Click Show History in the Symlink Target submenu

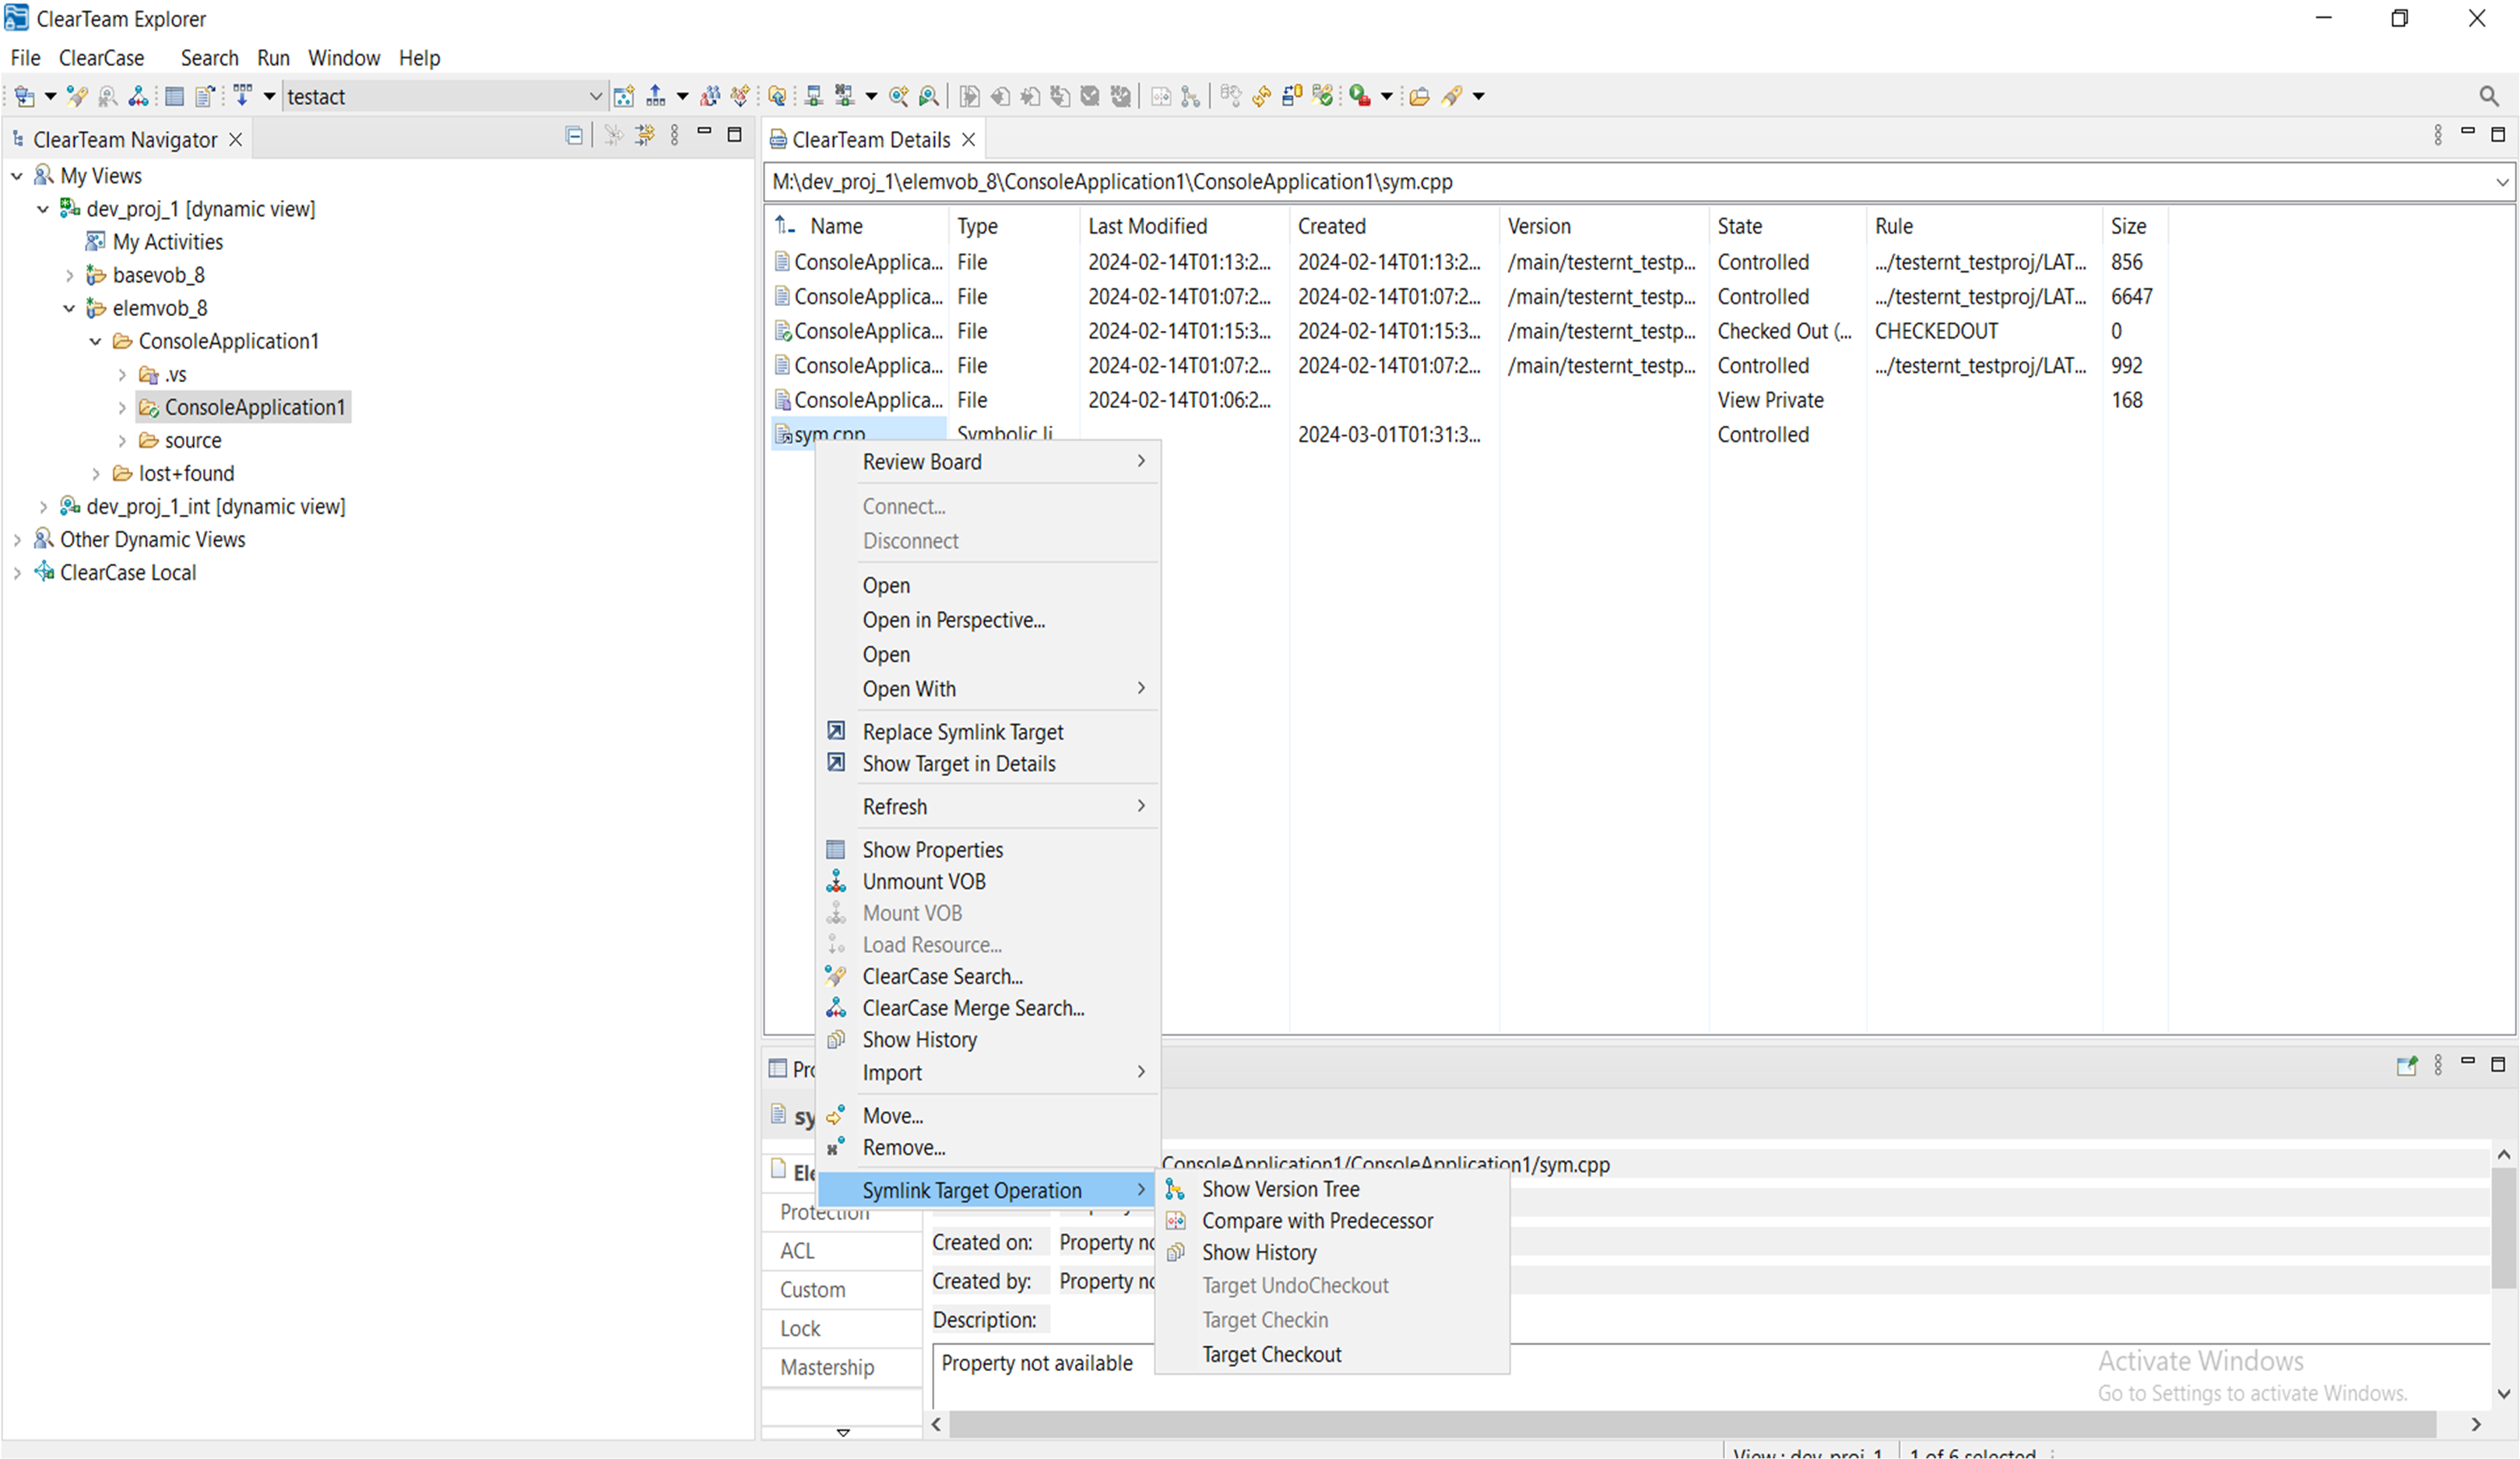[1333, 1253]
